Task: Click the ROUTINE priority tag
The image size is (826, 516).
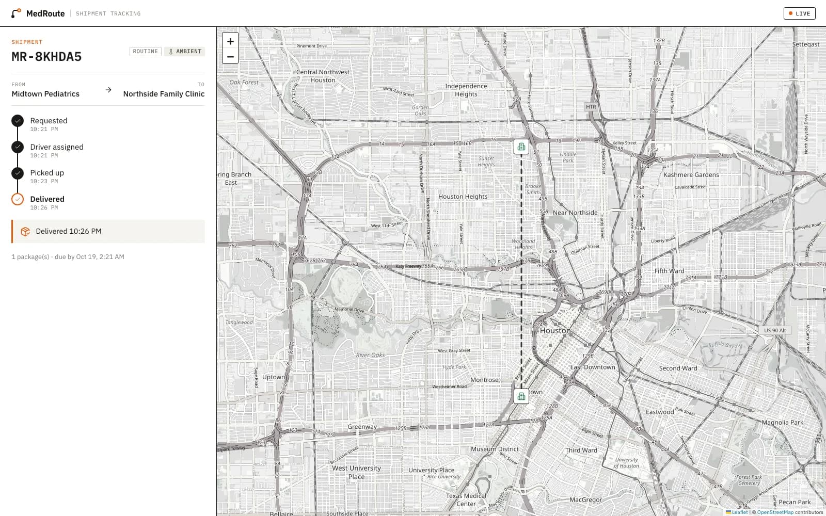Action: pos(146,52)
